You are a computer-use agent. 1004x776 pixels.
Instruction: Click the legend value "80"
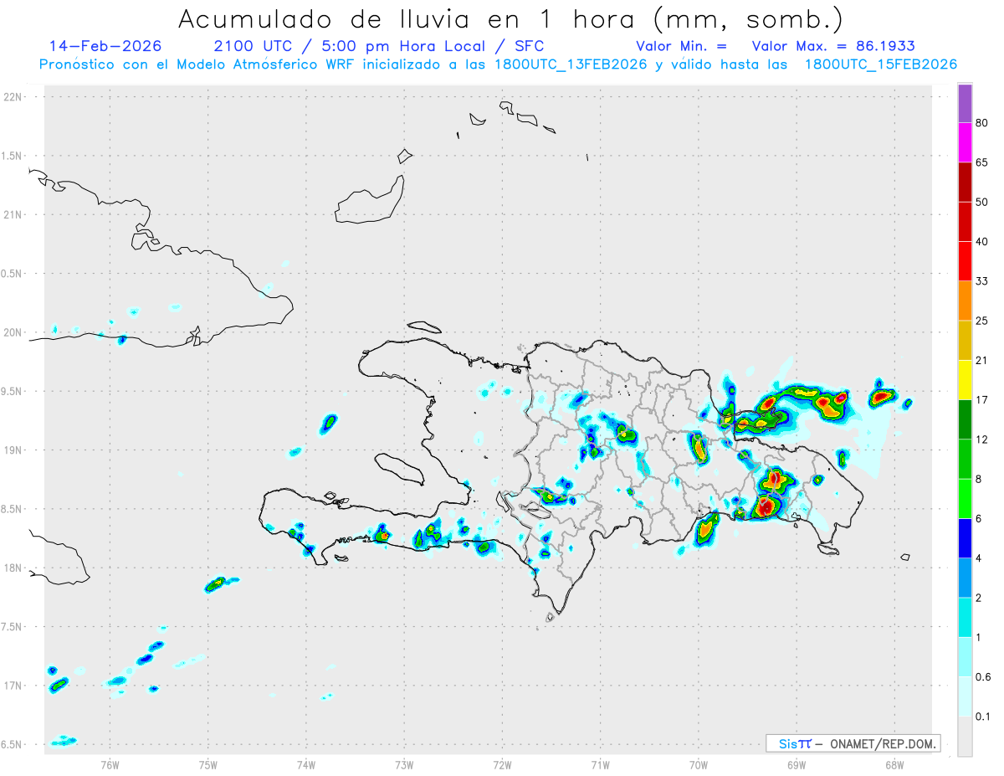pyautogui.click(x=982, y=124)
